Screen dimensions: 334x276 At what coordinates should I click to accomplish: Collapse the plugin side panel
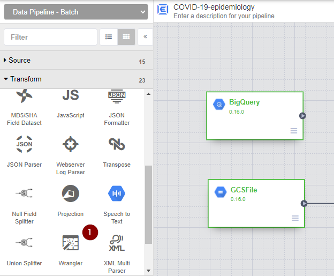pyautogui.click(x=146, y=37)
